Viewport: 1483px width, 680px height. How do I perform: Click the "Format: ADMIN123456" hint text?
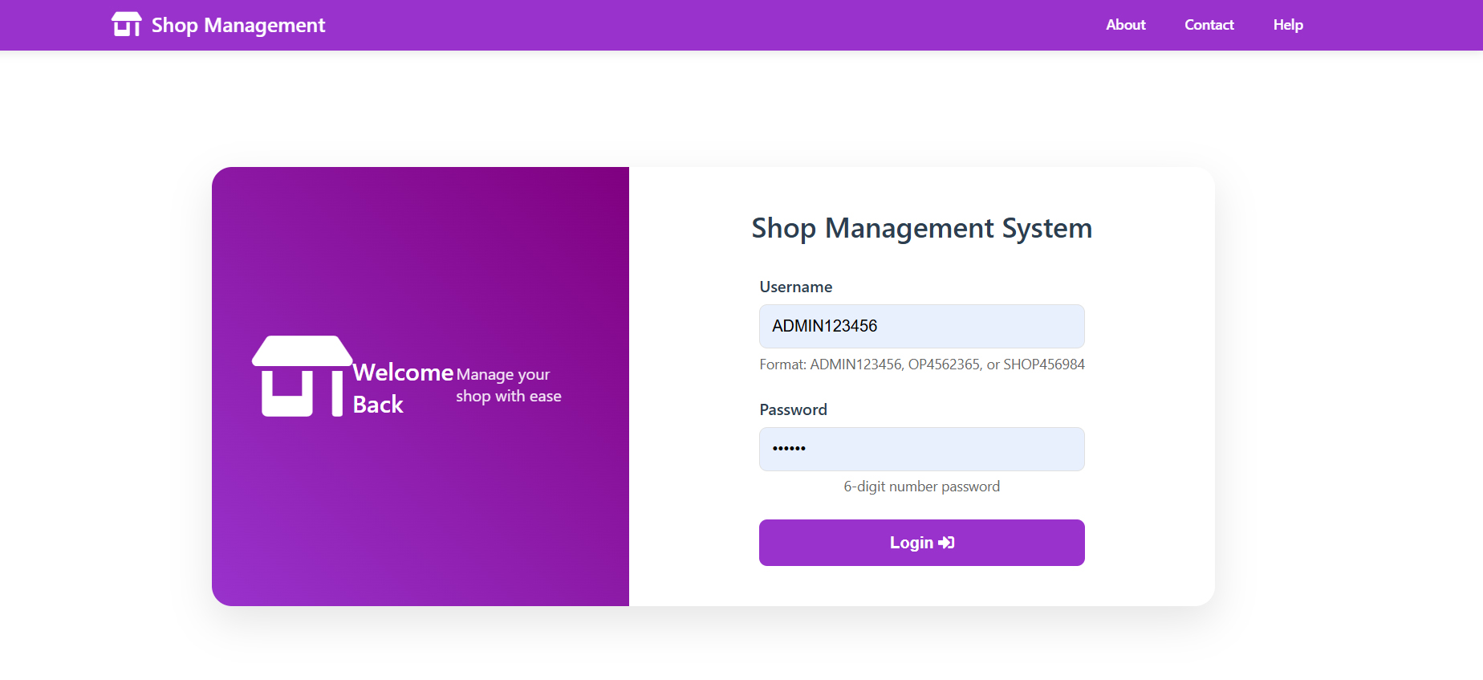click(921, 364)
